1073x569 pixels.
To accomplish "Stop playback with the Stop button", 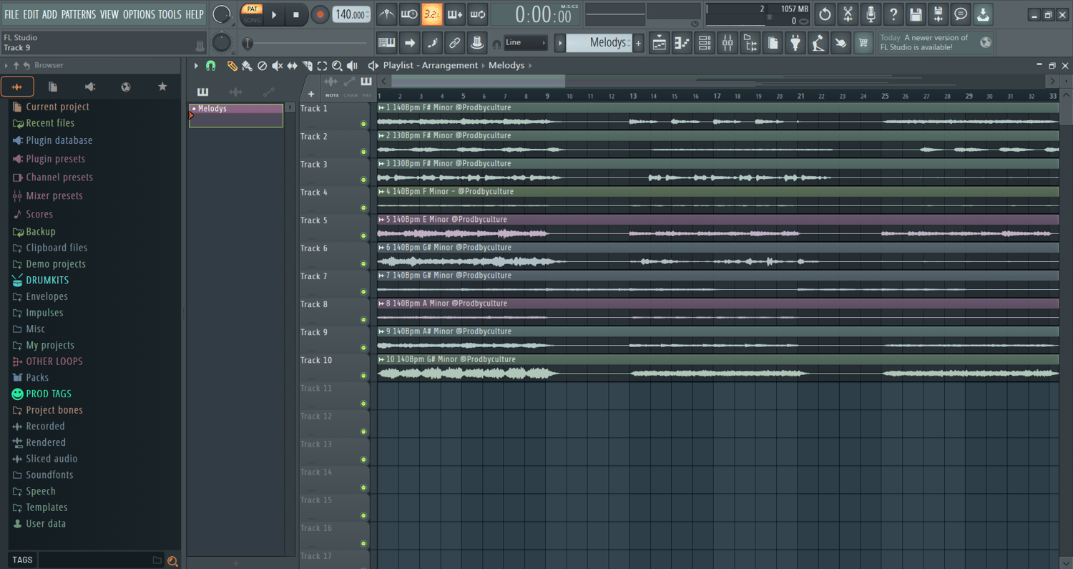I will point(296,14).
